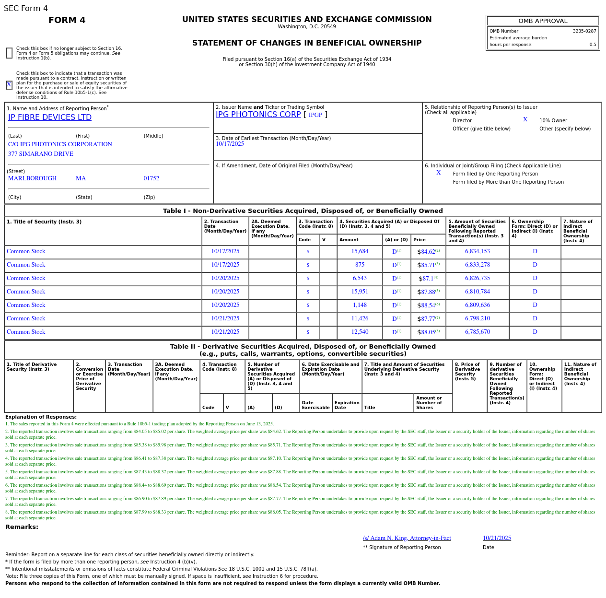Click the earliest transaction date 10/17/2025
The width and height of the screenshot is (606, 598).
tap(230, 144)
